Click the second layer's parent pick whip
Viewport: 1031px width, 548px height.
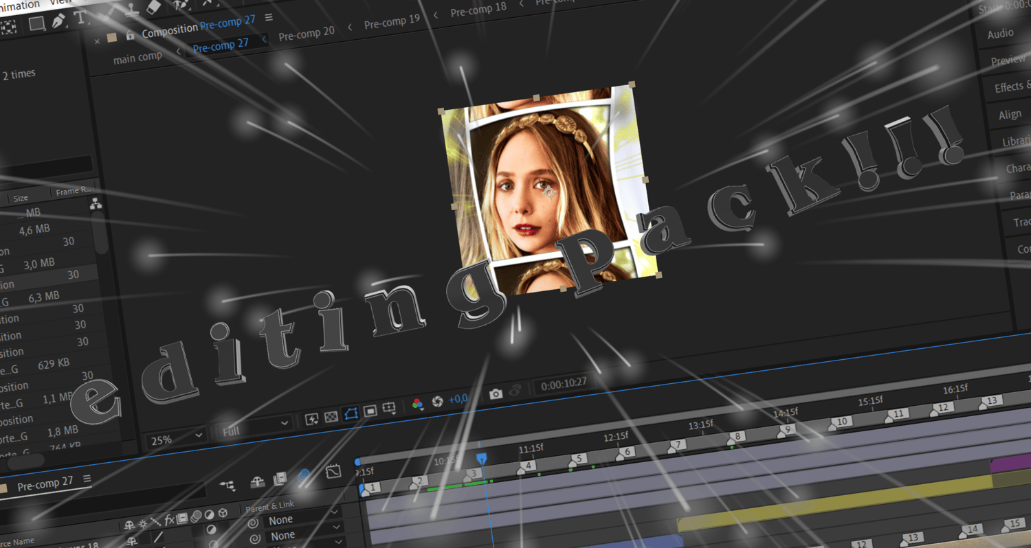tap(254, 539)
